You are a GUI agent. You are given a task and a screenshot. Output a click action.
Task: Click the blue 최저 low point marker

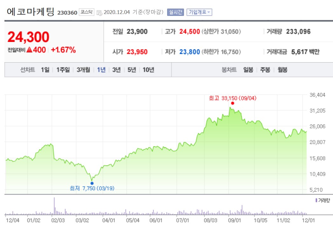pos(92,183)
